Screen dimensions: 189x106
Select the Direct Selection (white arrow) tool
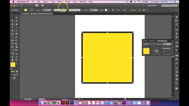click(17, 18)
